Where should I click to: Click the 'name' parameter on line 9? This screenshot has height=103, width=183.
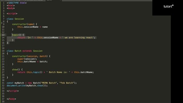[x=31, y=24]
